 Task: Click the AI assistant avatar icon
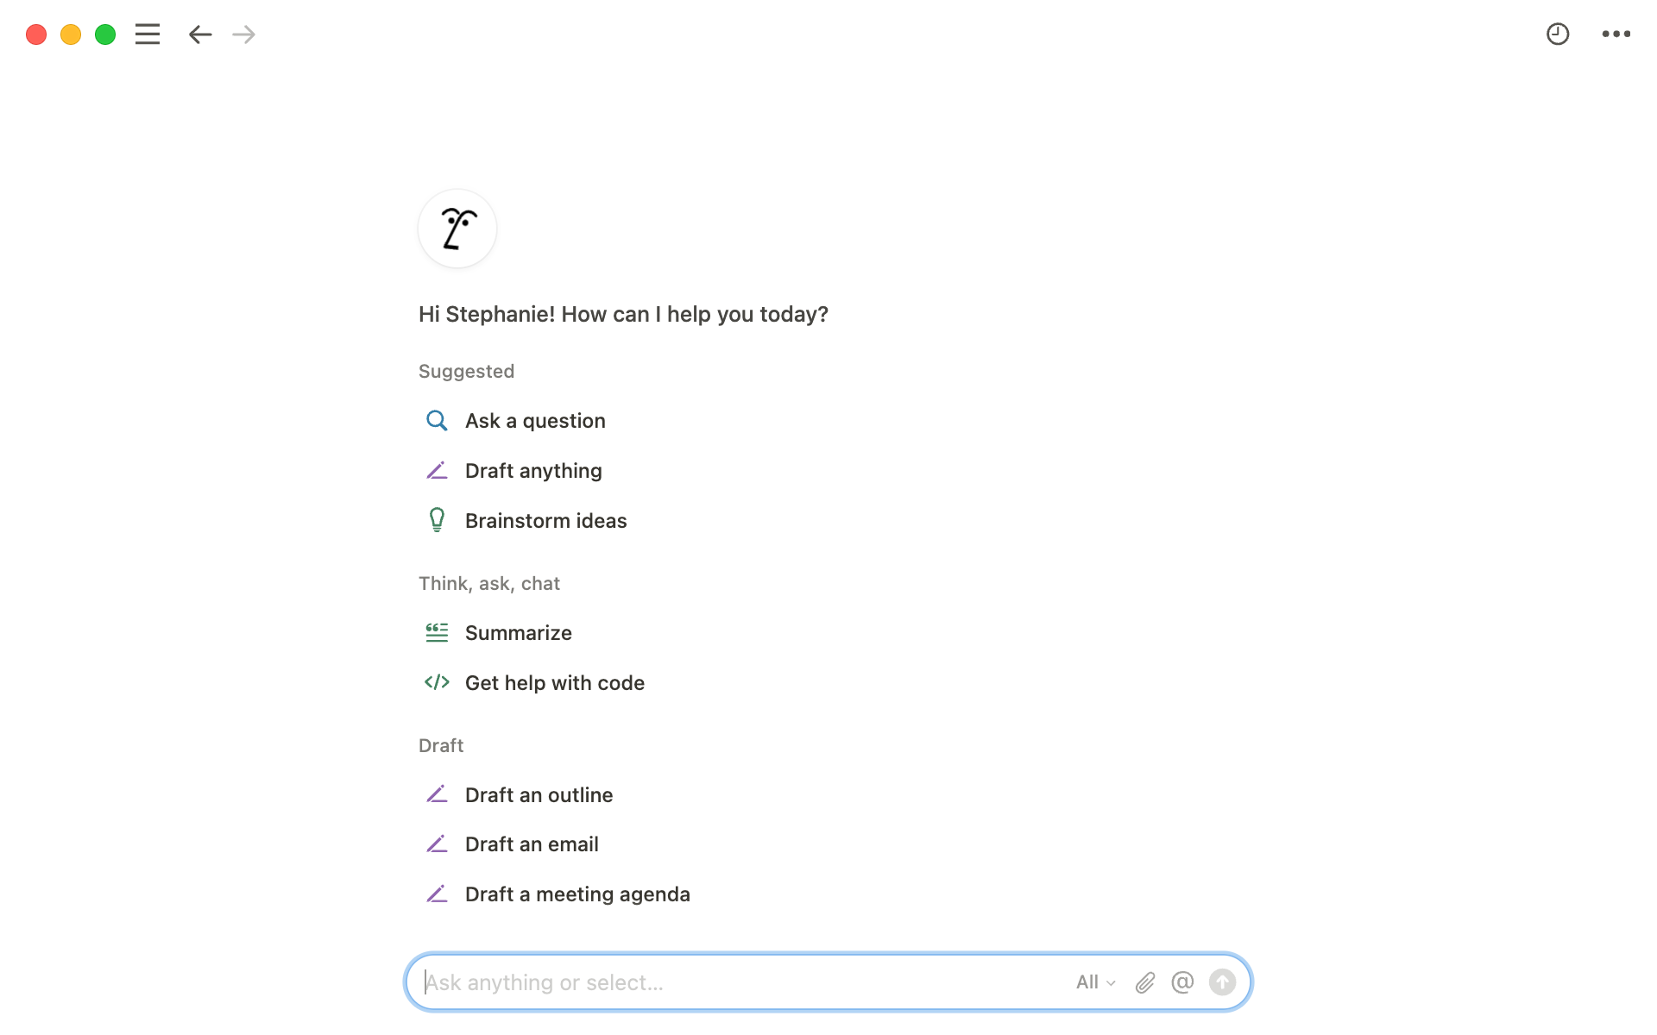(457, 228)
